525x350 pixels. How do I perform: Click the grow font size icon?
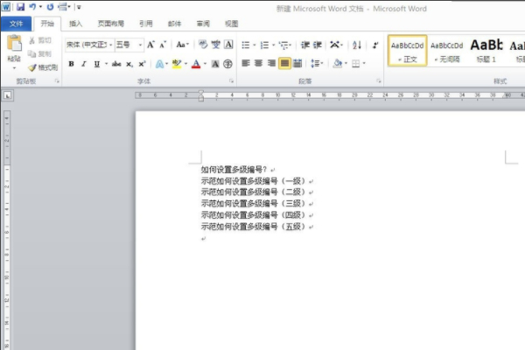click(x=150, y=44)
